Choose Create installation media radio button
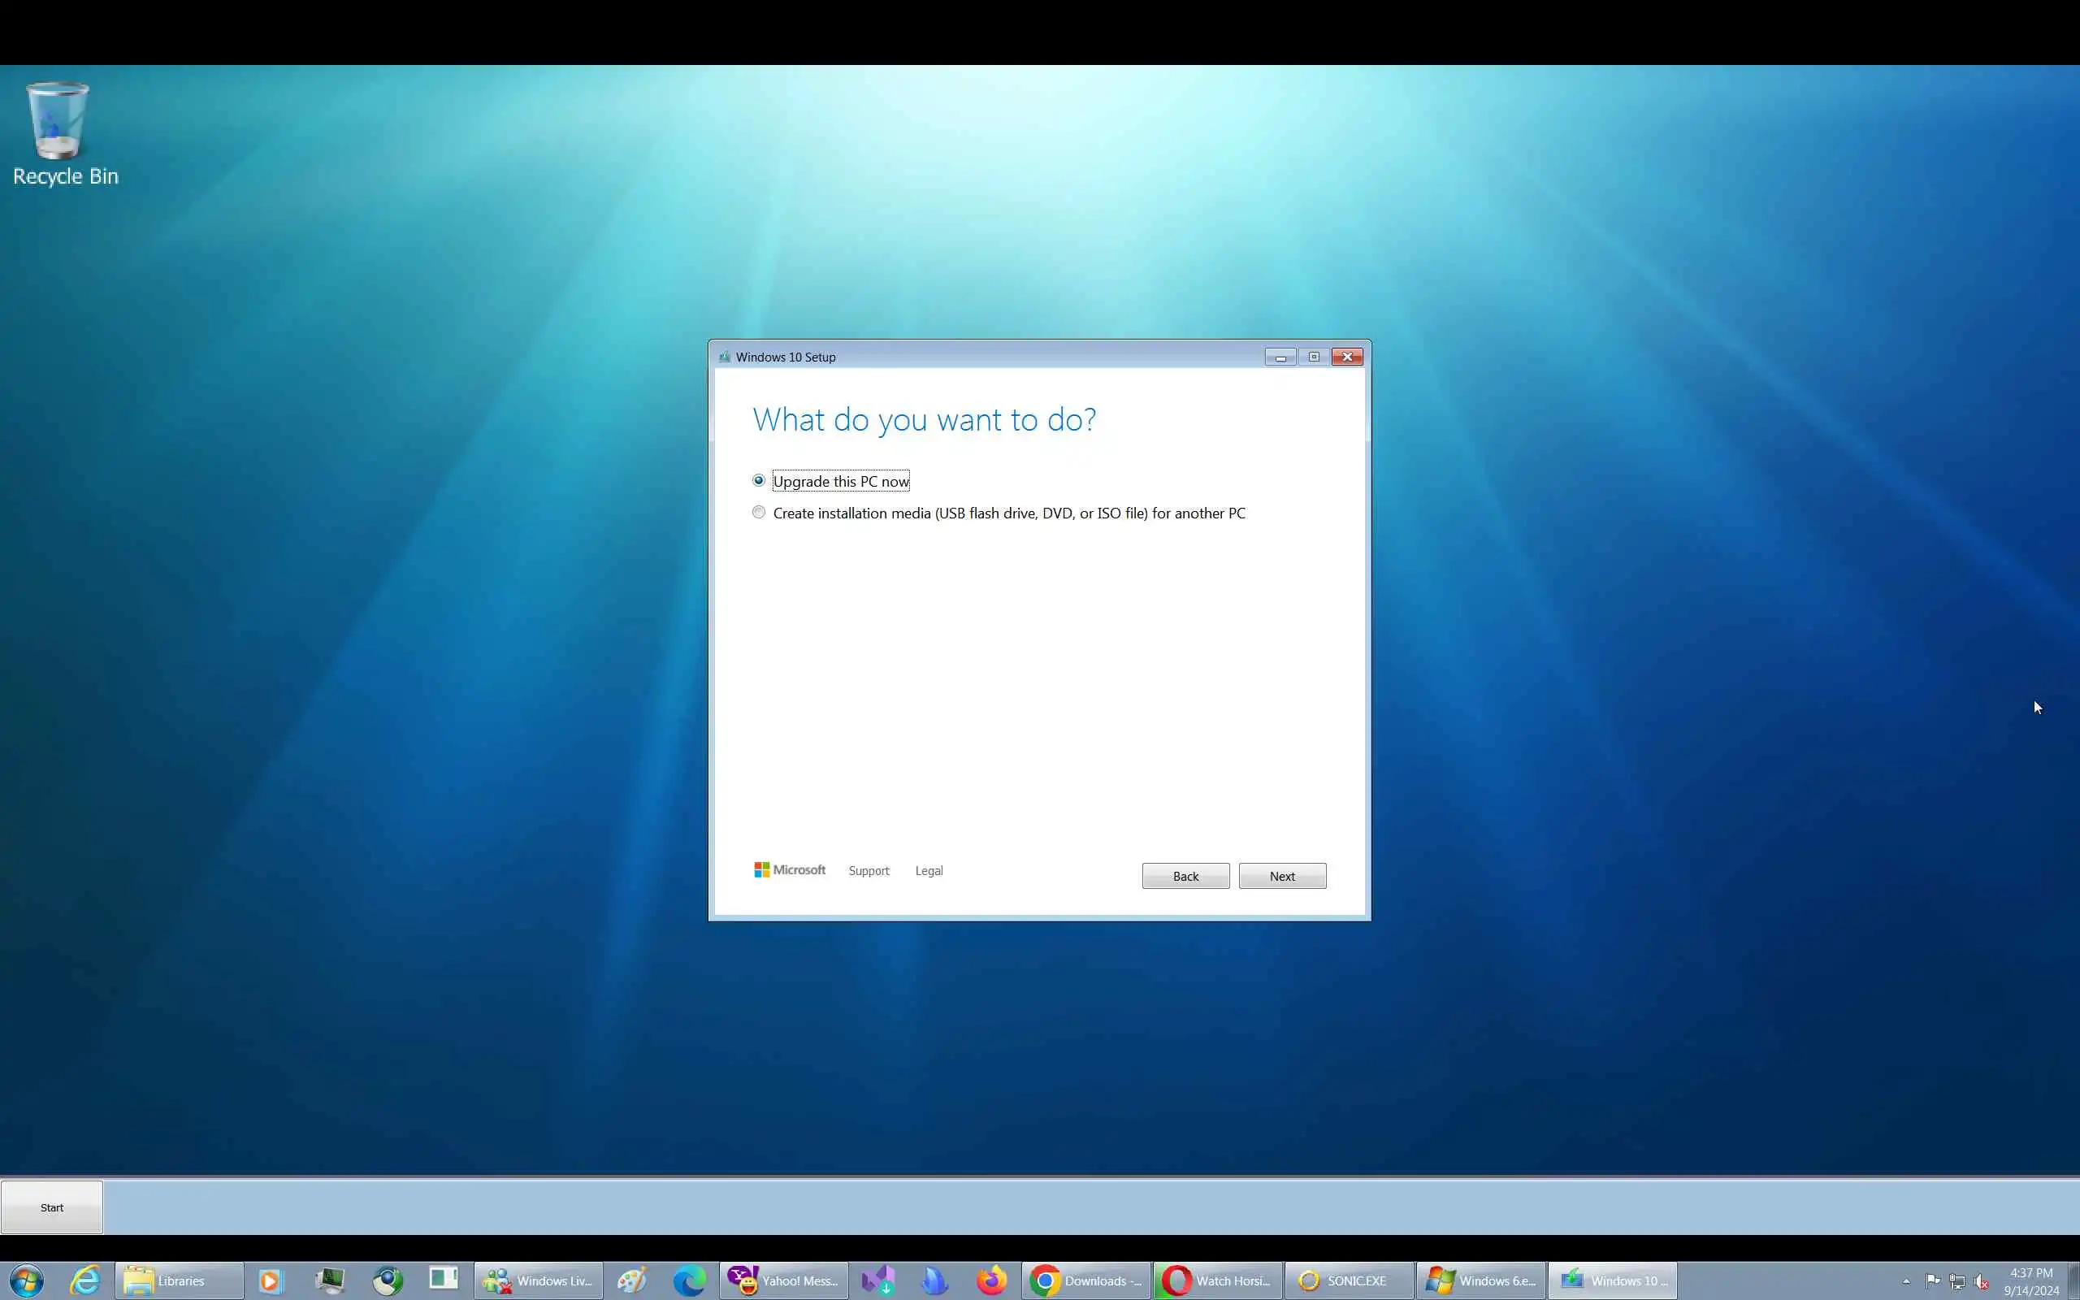This screenshot has width=2080, height=1300. click(x=758, y=513)
